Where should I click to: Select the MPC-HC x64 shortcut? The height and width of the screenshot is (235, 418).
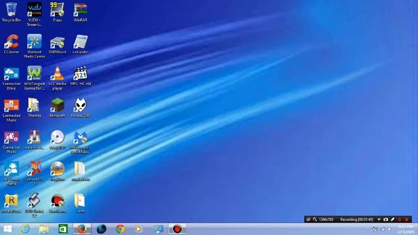tap(80, 76)
